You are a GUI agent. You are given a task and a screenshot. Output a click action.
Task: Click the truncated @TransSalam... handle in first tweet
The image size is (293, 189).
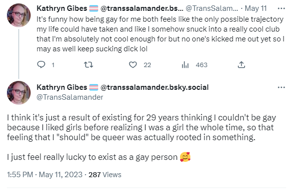[x=212, y=8]
